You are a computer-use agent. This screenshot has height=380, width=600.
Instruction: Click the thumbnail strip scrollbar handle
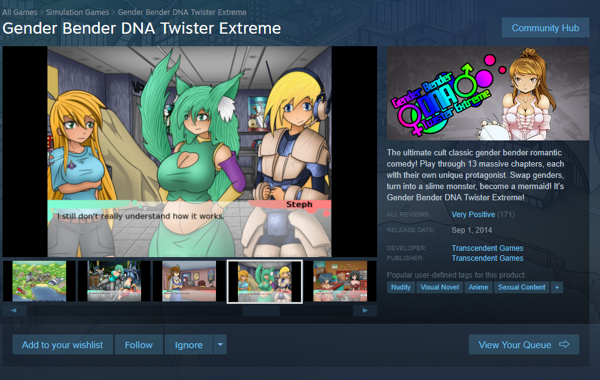(x=261, y=310)
